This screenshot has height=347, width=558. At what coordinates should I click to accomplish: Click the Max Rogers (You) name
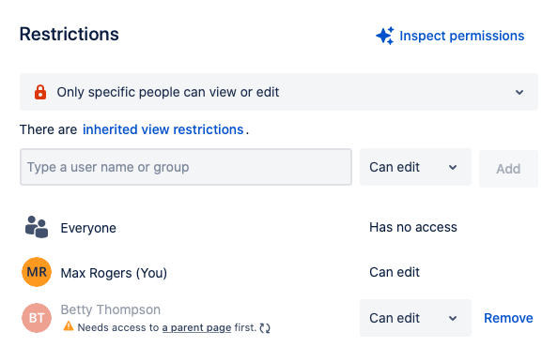(x=114, y=273)
